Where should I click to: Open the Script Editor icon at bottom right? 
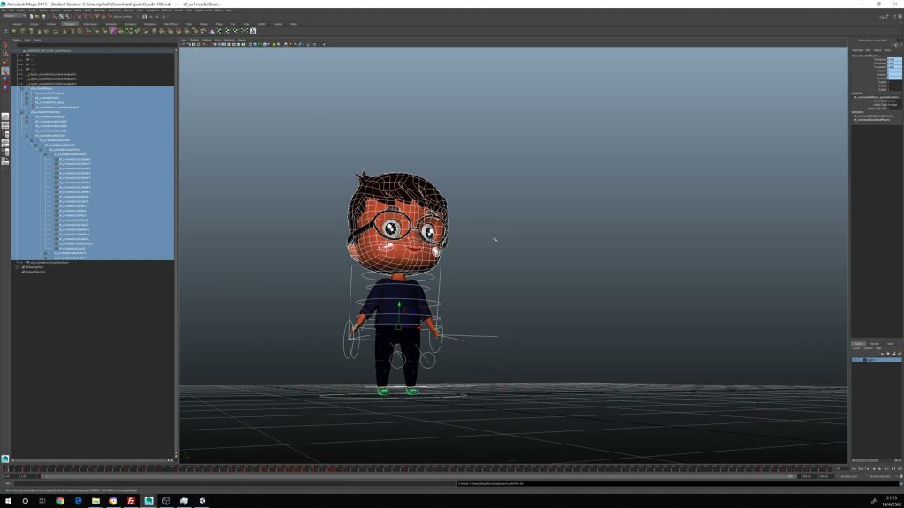[901, 484]
